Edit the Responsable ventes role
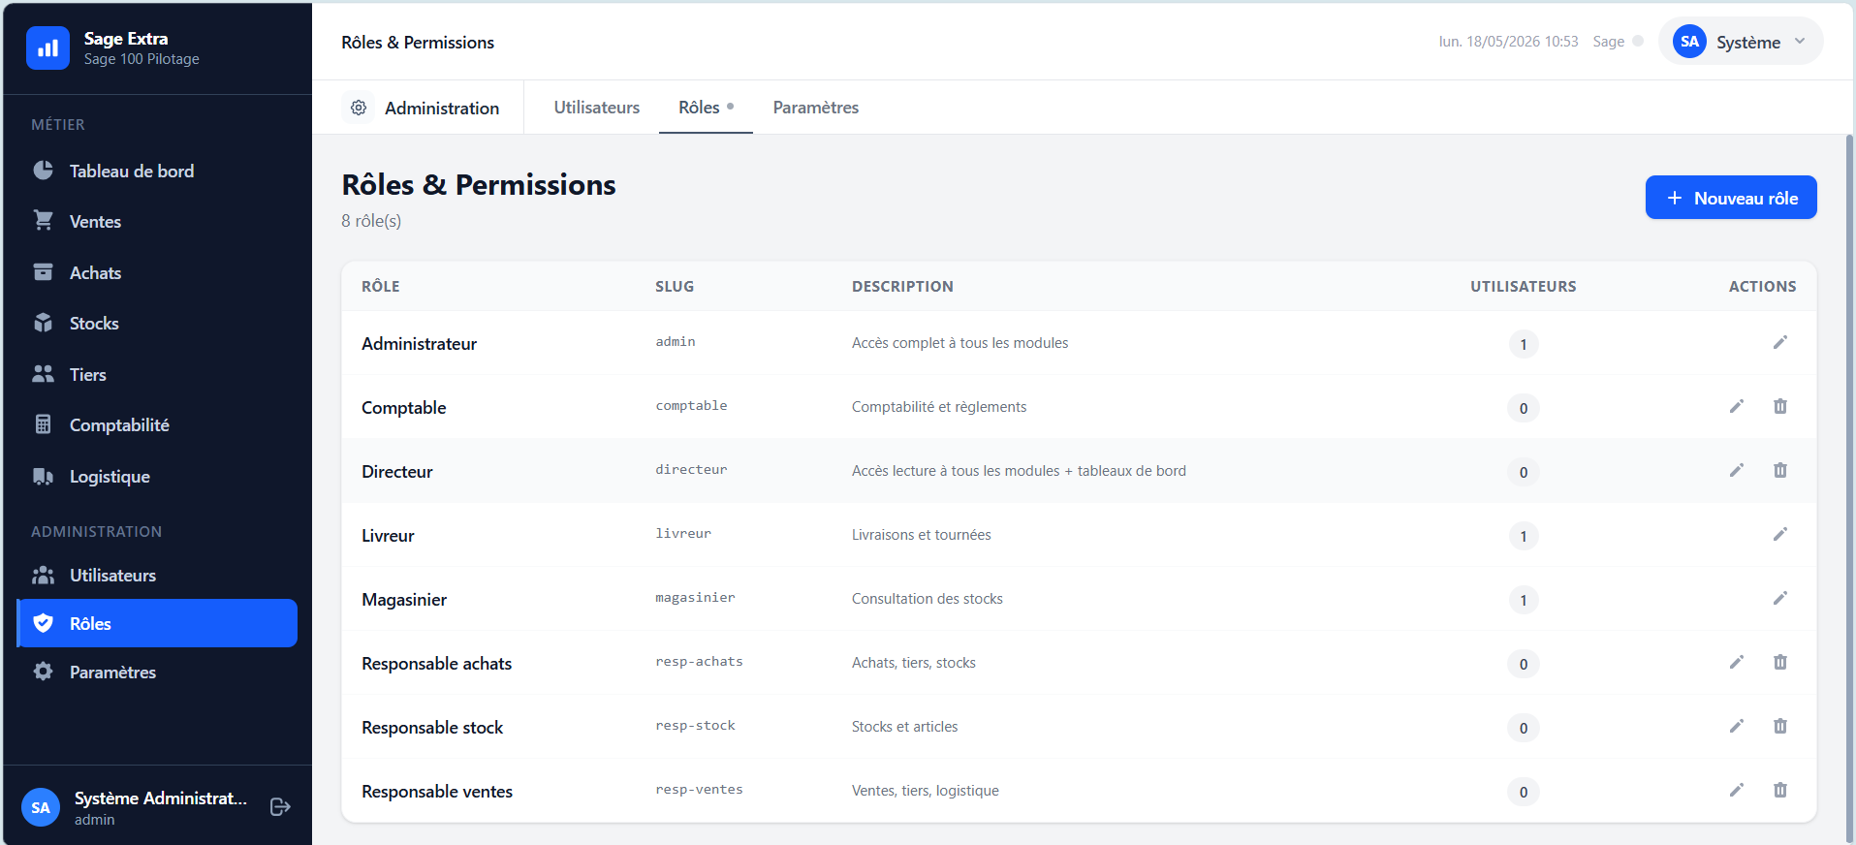 pos(1737,790)
